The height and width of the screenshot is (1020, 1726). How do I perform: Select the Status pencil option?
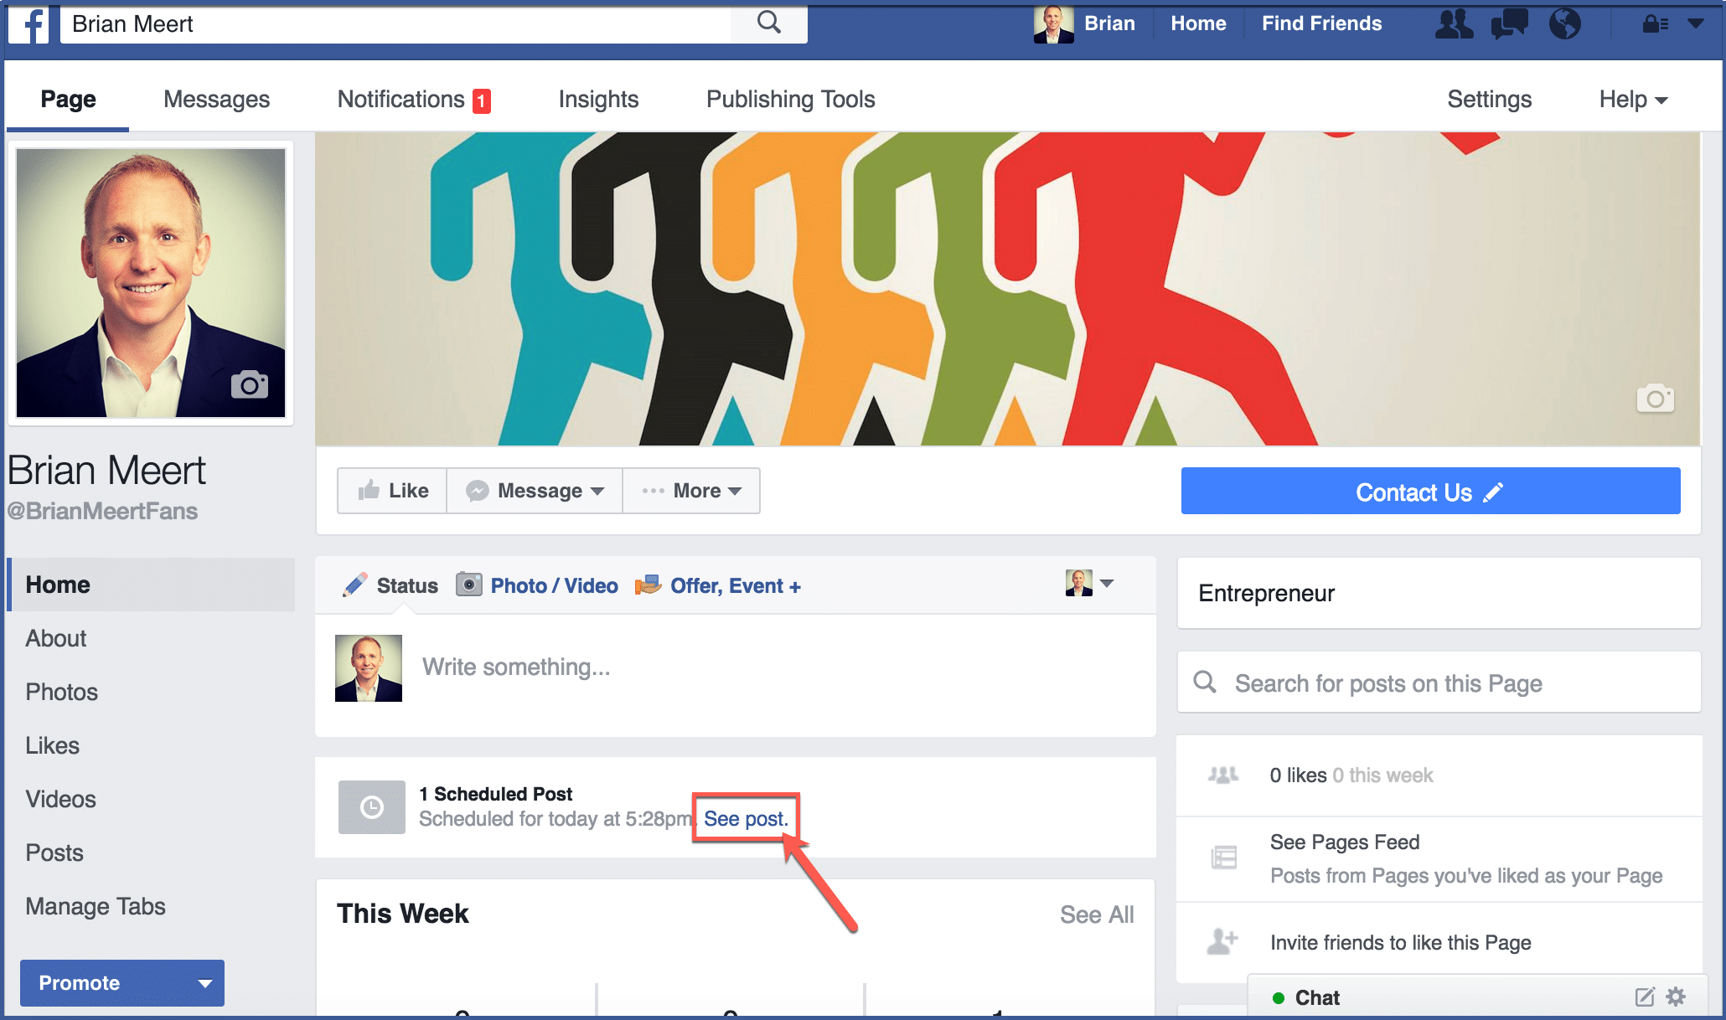(390, 585)
